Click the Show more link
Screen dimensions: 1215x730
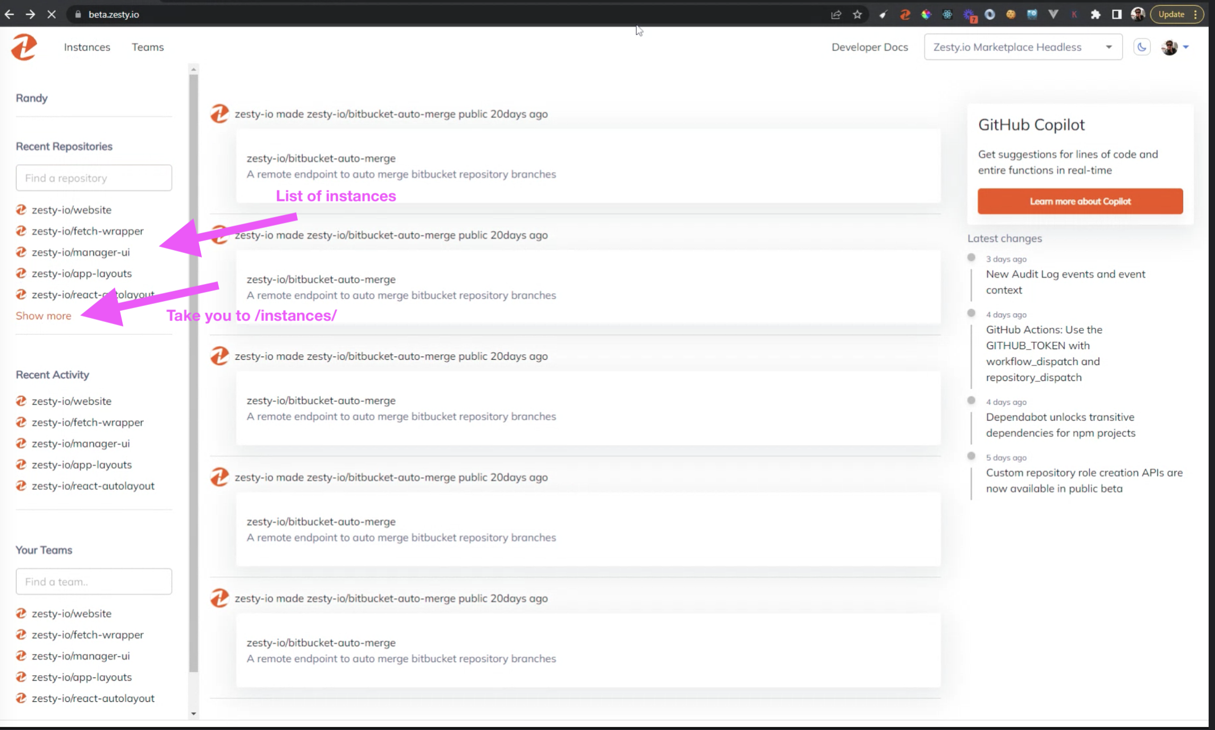coord(44,315)
